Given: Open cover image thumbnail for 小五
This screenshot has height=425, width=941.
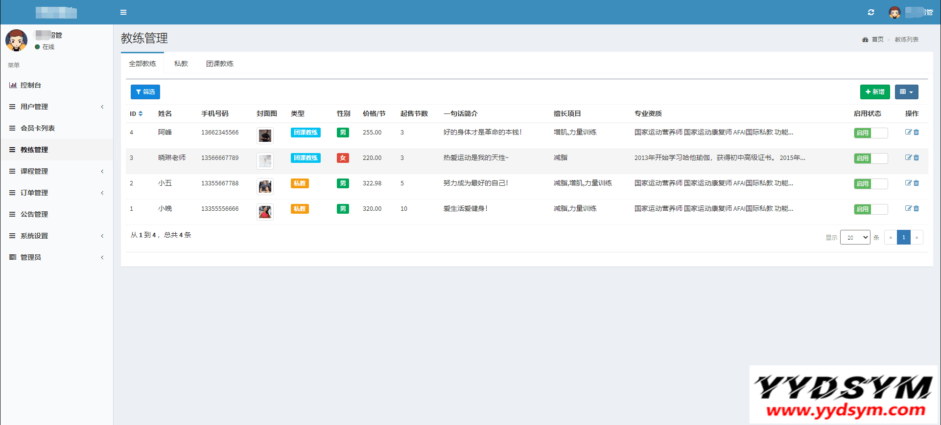Looking at the screenshot, I should point(265,186).
